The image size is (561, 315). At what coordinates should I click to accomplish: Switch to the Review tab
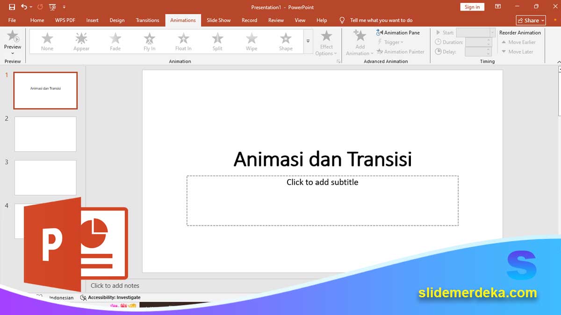276,20
